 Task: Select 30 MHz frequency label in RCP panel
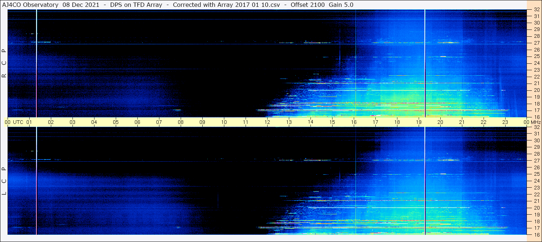(x=536, y=22)
